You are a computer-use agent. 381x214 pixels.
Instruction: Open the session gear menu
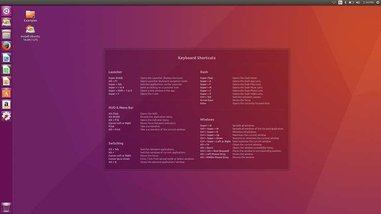coord(378,2)
